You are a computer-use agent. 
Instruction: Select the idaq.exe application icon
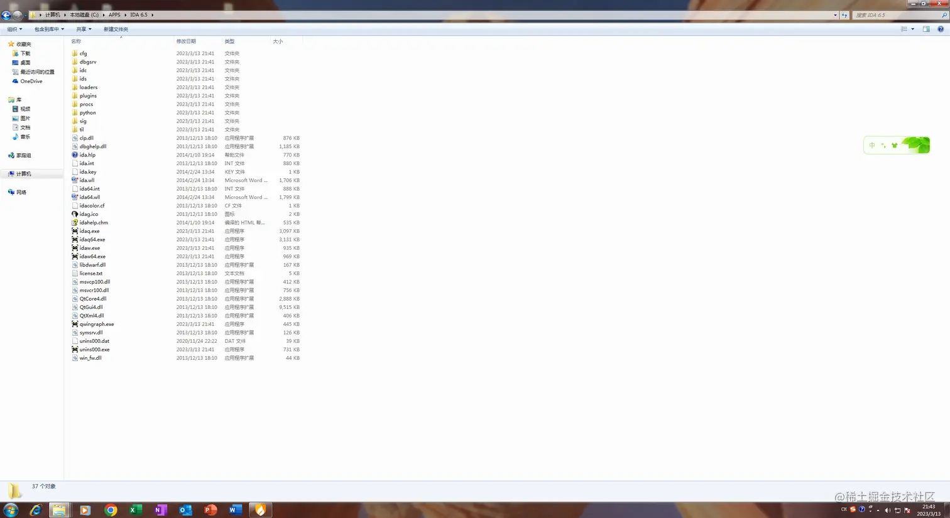(x=75, y=231)
